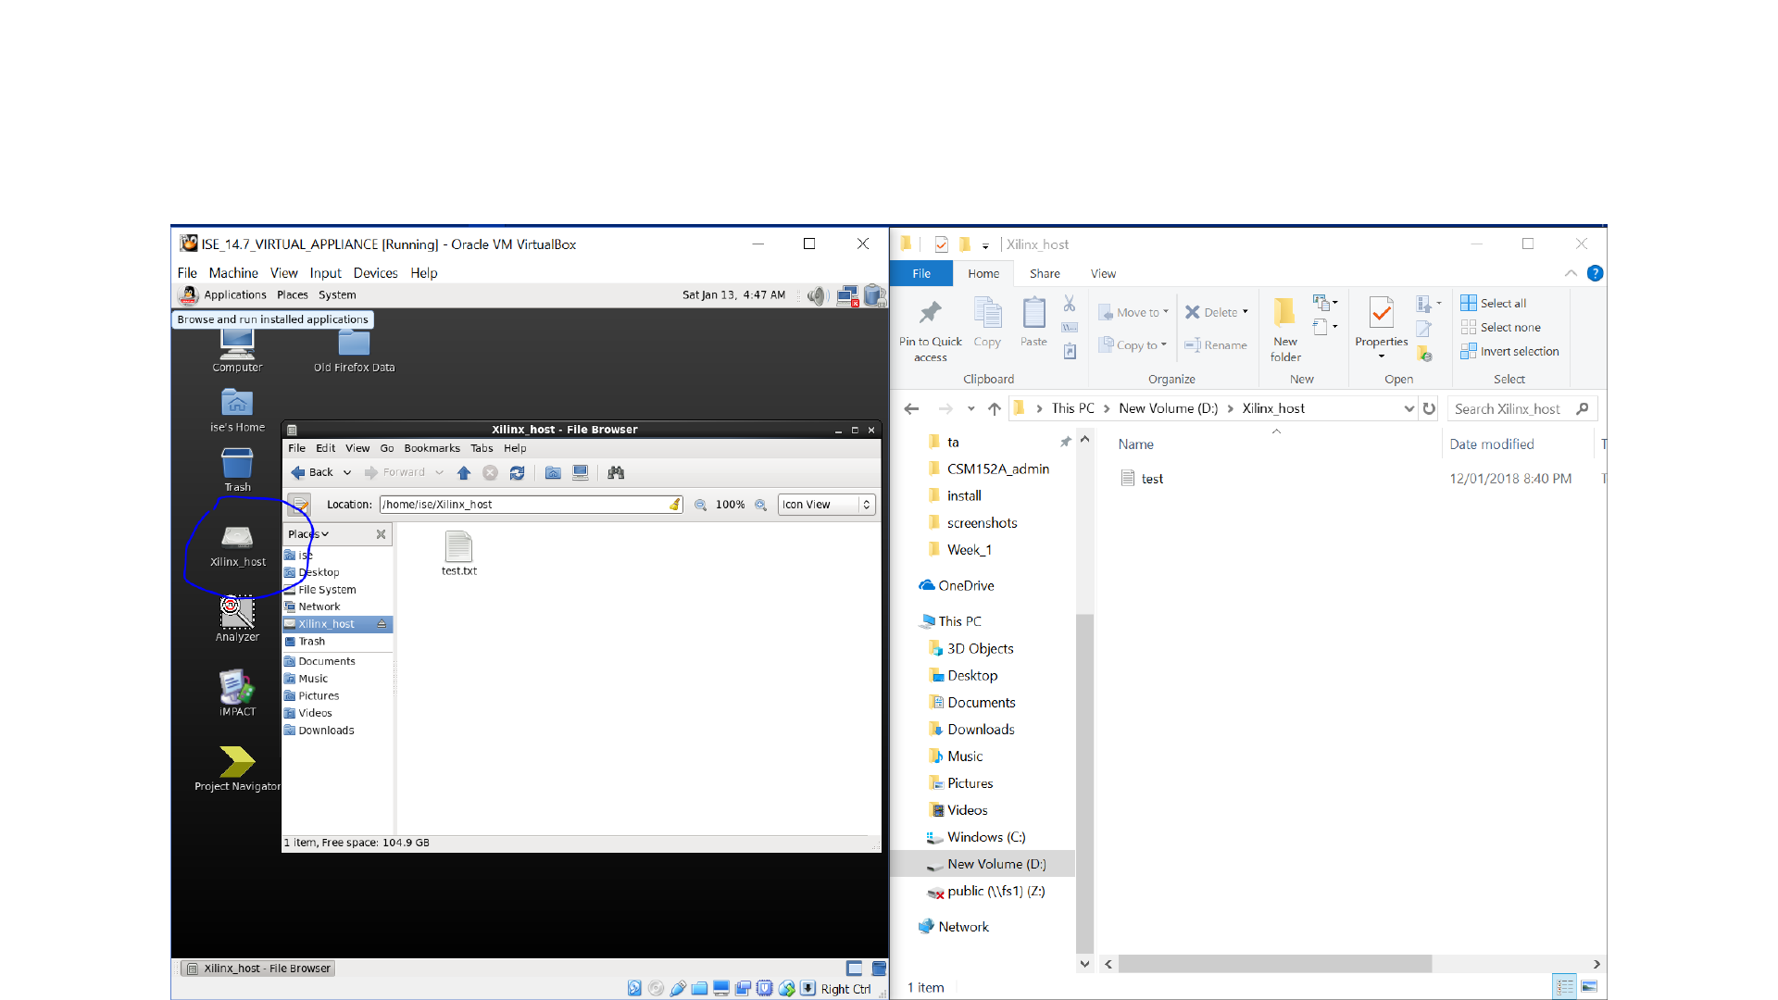Switch to the Share ribbon tab
Screen dimensions: 1778x1000
pos(1045,274)
